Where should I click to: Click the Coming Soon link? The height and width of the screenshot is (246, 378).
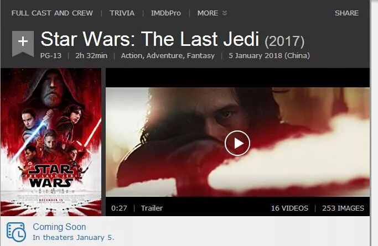tap(59, 227)
